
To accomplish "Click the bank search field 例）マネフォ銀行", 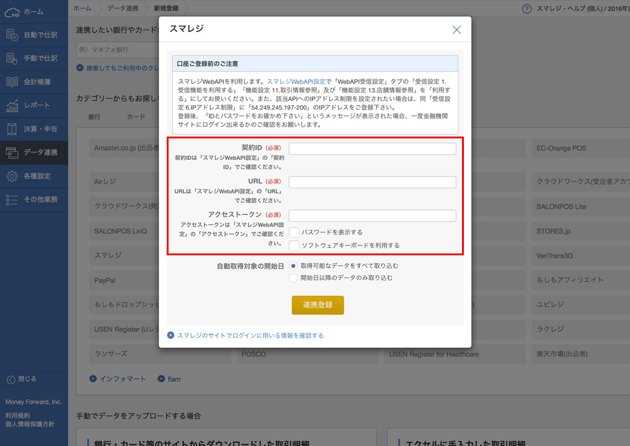I will coord(118,49).
